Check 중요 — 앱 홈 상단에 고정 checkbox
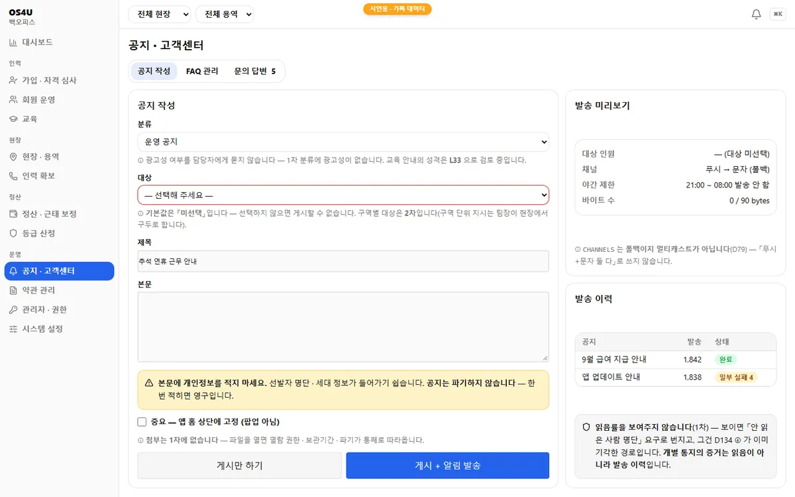This screenshot has height=497, width=795. click(142, 422)
